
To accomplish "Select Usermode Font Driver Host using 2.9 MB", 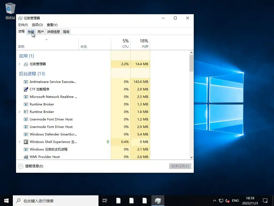I will click(51, 127).
